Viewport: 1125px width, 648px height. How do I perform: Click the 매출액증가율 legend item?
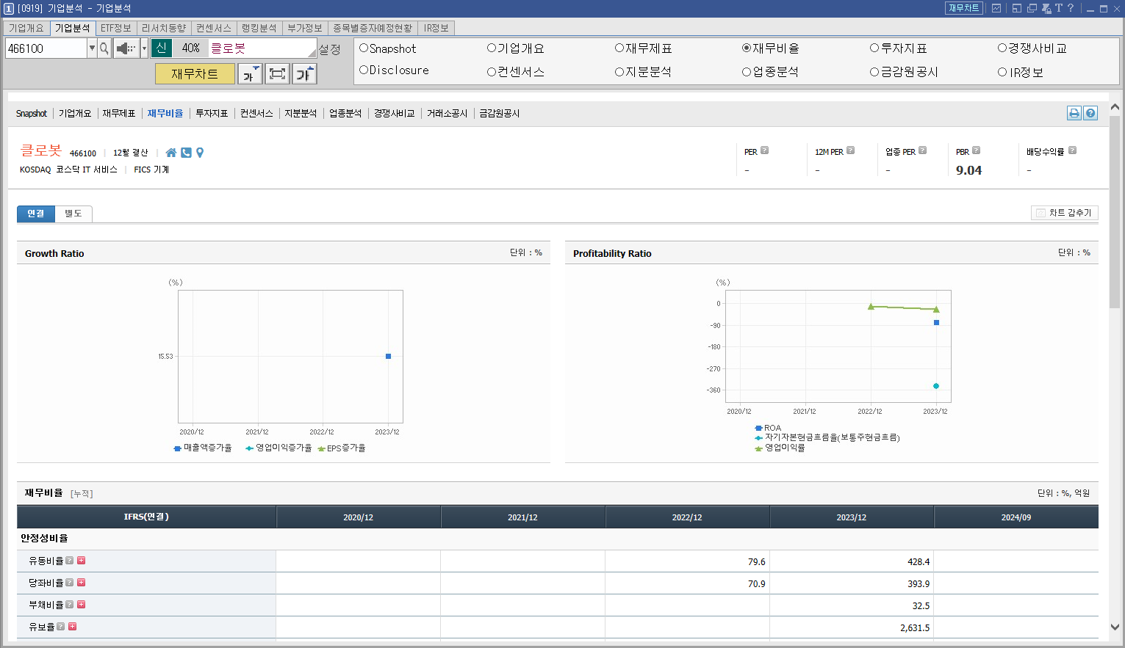pos(203,448)
